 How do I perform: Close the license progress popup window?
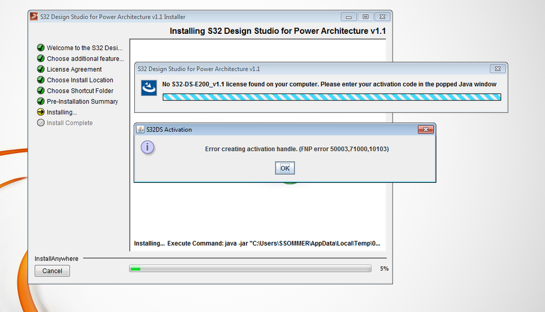[x=498, y=69]
